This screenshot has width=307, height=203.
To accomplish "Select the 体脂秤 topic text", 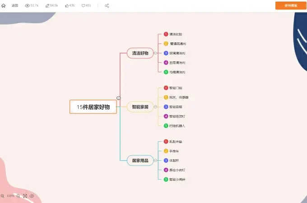I will (174, 161).
